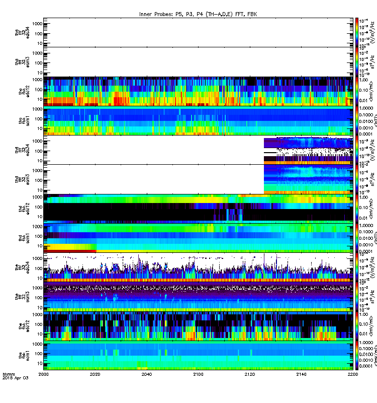Click the color bar beside tha fbk scm1 panel

[356, 120]
